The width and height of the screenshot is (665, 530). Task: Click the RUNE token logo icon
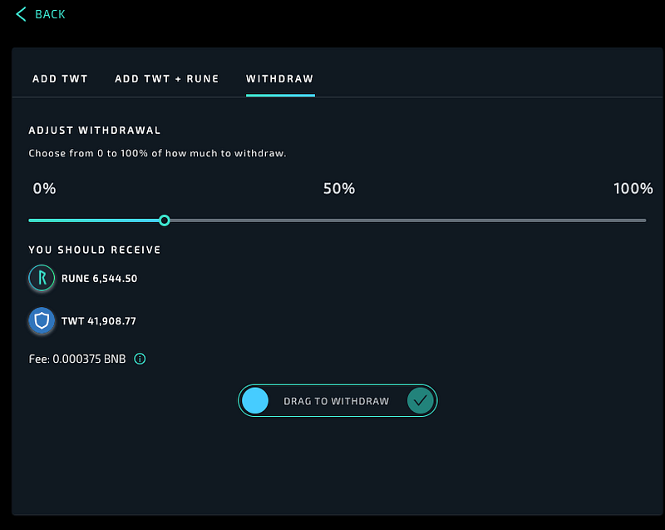(42, 278)
